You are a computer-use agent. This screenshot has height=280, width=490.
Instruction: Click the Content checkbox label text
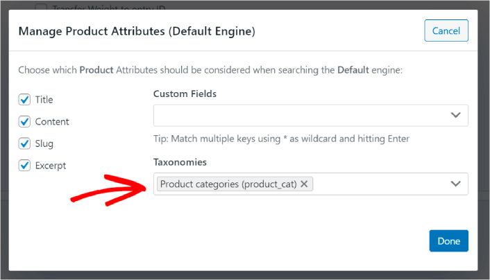[x=53, y=122]
